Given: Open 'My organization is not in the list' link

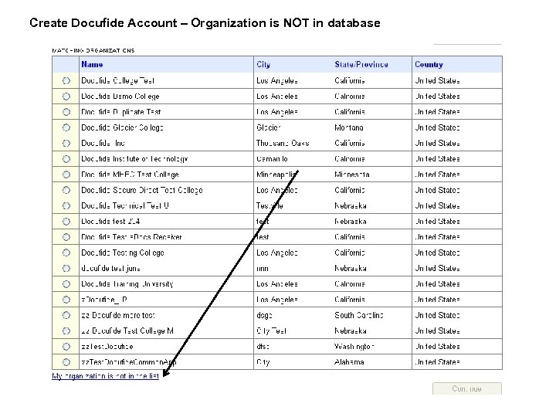Looking at the screenshot, I should (105, 376).
